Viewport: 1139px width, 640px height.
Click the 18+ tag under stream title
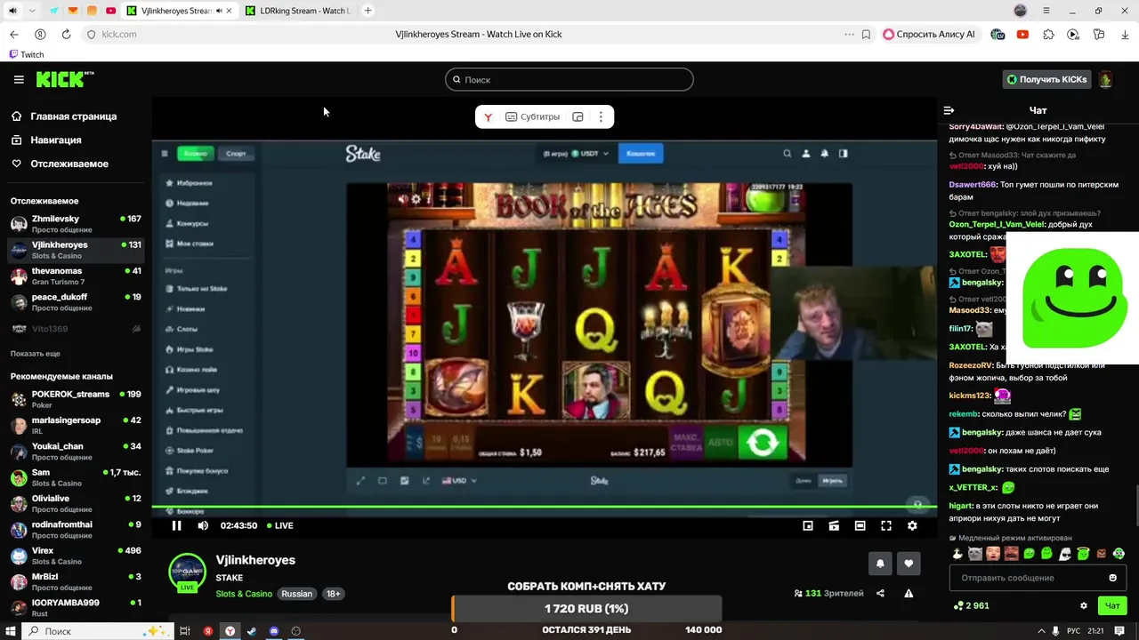pyautogui.click(x=333, y=594)
